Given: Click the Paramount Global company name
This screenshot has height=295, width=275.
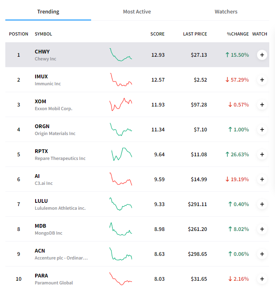Looking at the screenshot, I should point(54,283).
